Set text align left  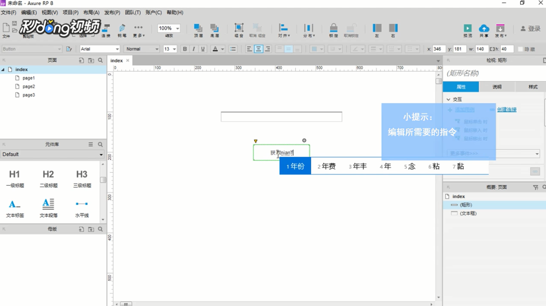(249, 49)
